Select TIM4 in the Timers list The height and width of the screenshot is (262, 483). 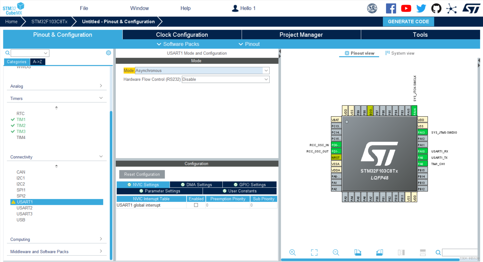(x=21, y=137)
